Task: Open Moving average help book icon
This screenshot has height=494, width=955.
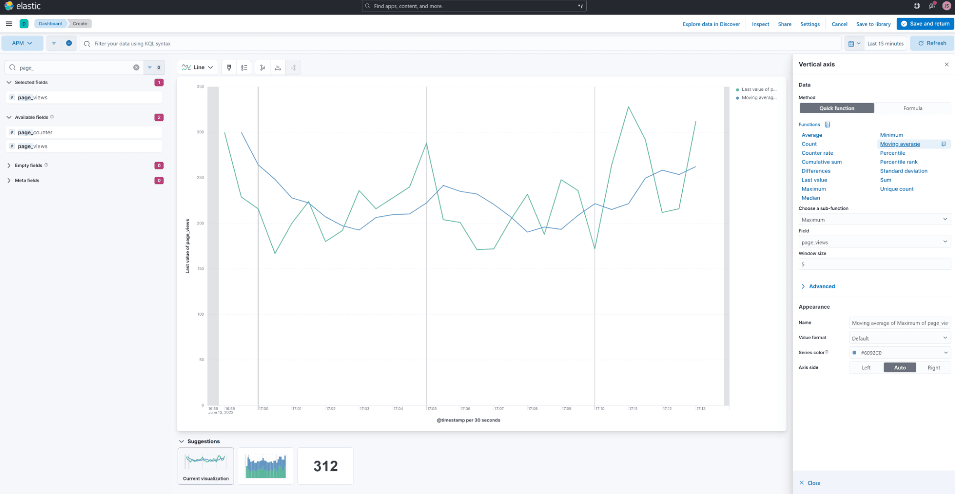Action: point(944,144)
